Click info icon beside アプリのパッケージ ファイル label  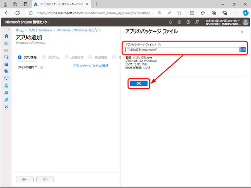(159, 45)
